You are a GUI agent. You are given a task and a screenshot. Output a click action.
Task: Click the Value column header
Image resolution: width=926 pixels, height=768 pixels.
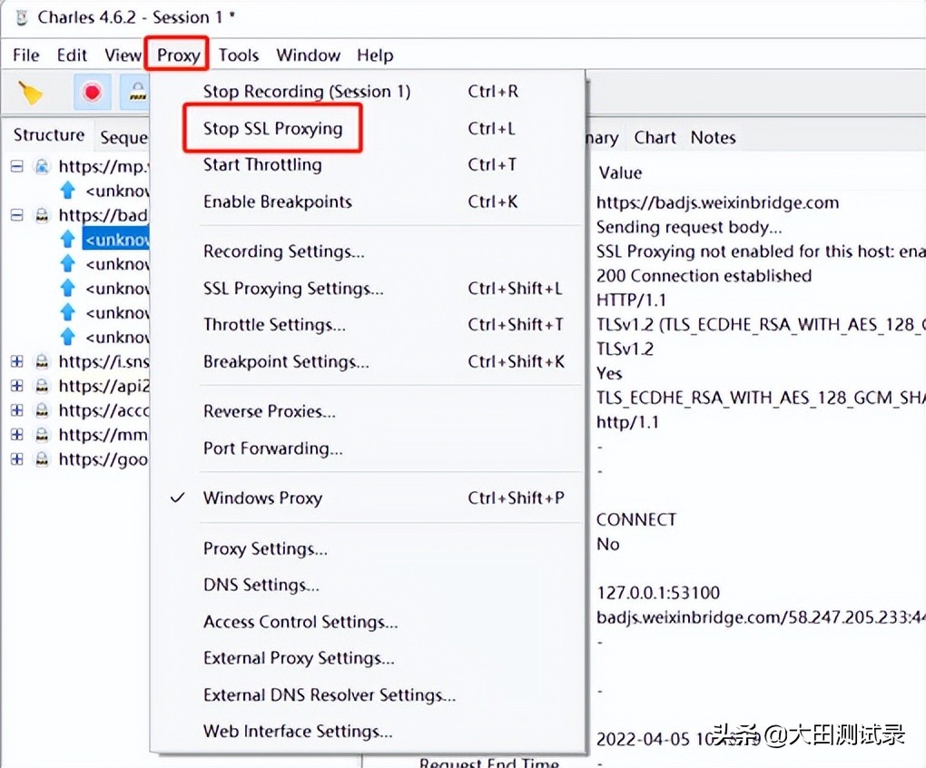(620, 173)
